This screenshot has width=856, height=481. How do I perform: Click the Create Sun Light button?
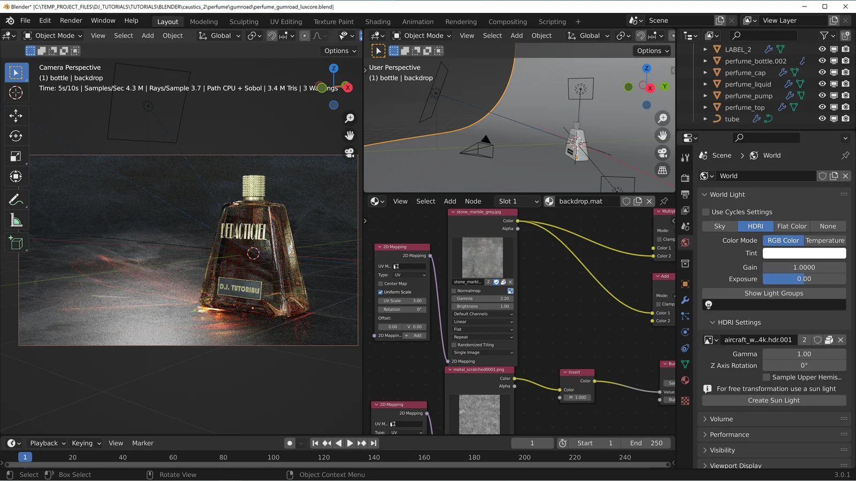click(x=774, y=400)
